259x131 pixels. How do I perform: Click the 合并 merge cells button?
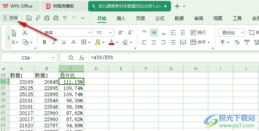point(200,42)
